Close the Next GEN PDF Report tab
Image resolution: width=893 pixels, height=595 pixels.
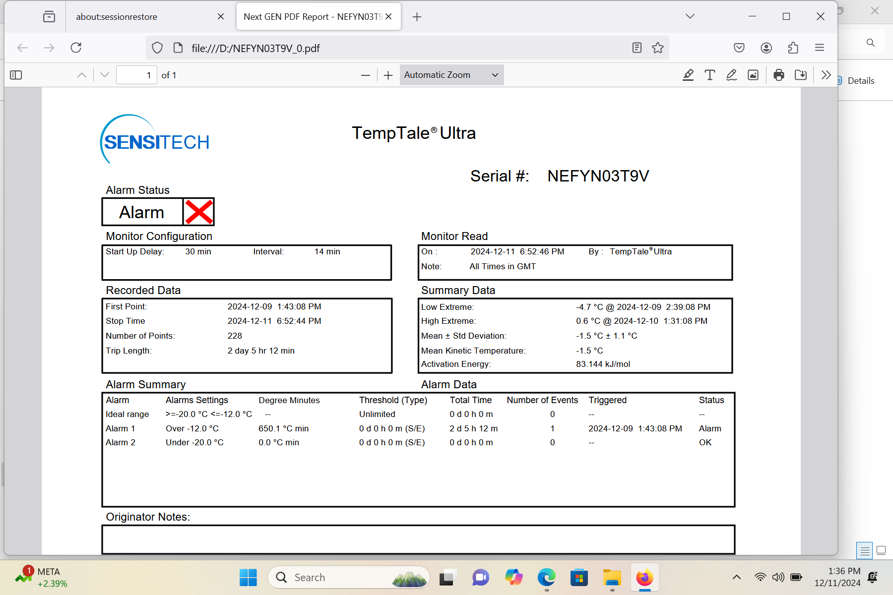click(388, 17)
